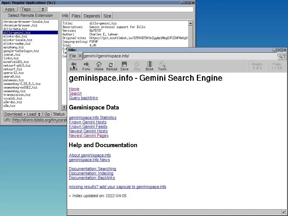Select the highlighted dillo-gemini.tcz entry

point(30,33)
